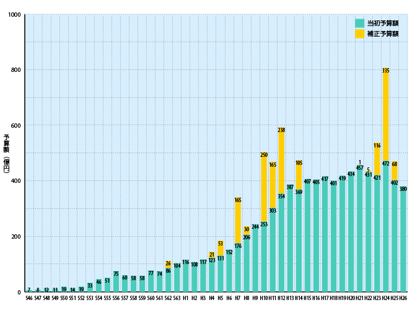The image size is (415, 310).
Task: Click the 400 y-axis label
Action: [15, 181]
